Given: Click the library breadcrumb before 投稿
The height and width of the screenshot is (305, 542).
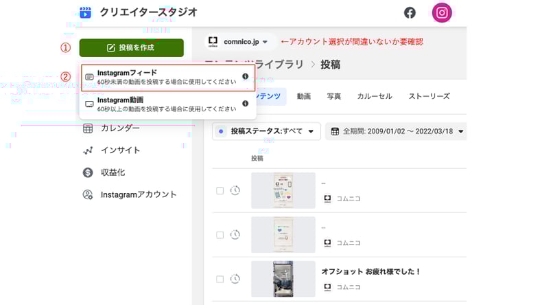Looking at the screenshot, I should pyautogui.click(x=279, y=65).
